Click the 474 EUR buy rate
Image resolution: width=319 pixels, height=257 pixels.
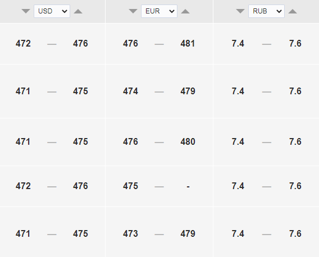point(130,91)
